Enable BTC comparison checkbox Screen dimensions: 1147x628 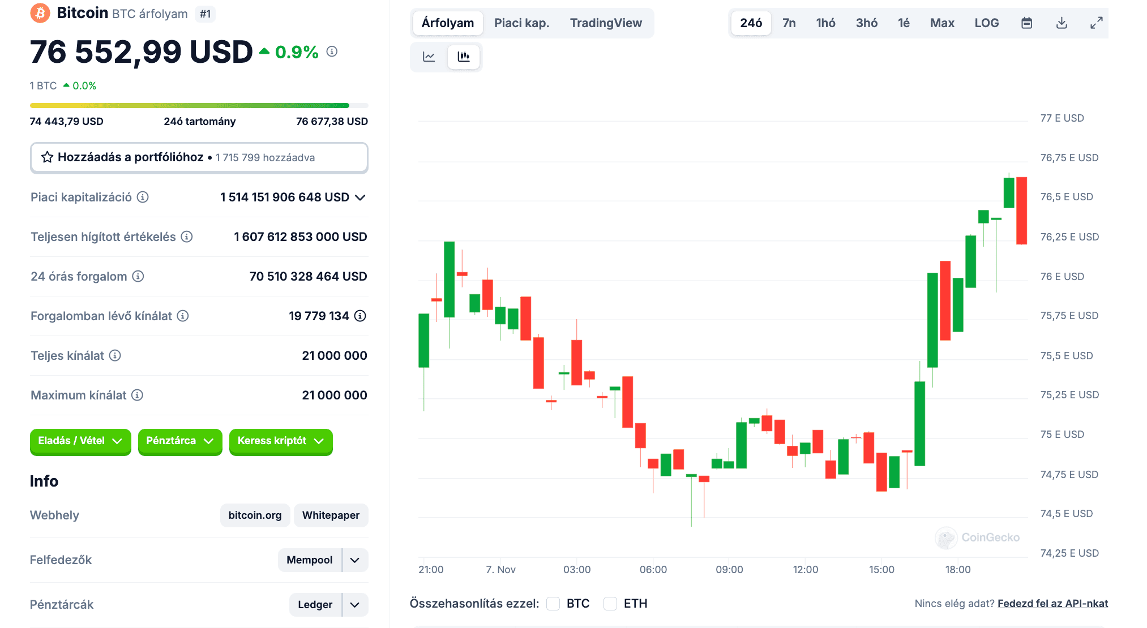pyautogui.click(x=553, y=604)
